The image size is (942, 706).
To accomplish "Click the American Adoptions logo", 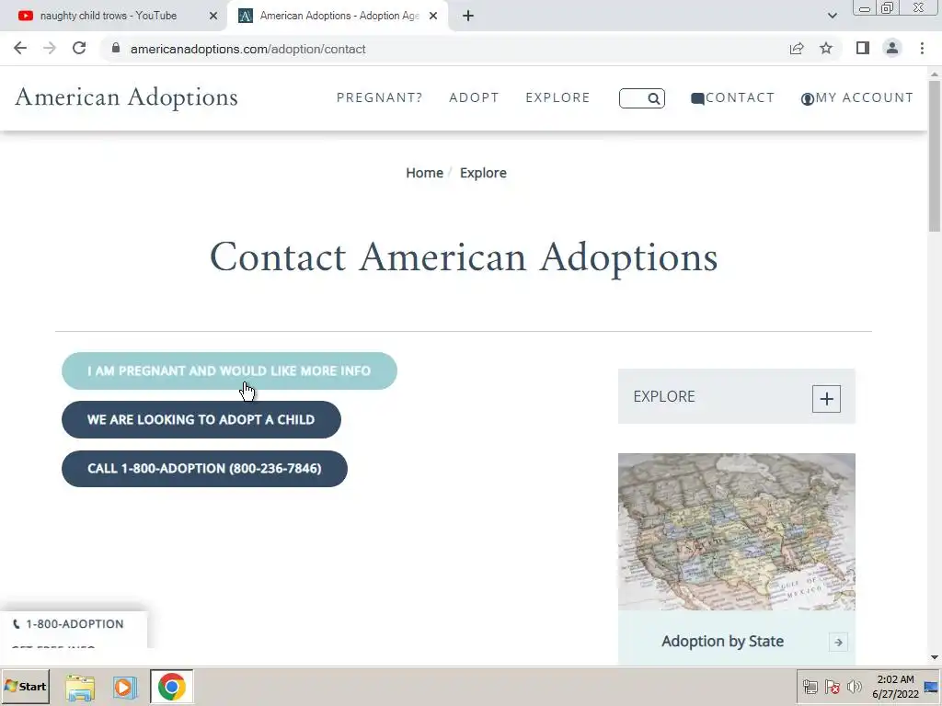I will [126, 97].
